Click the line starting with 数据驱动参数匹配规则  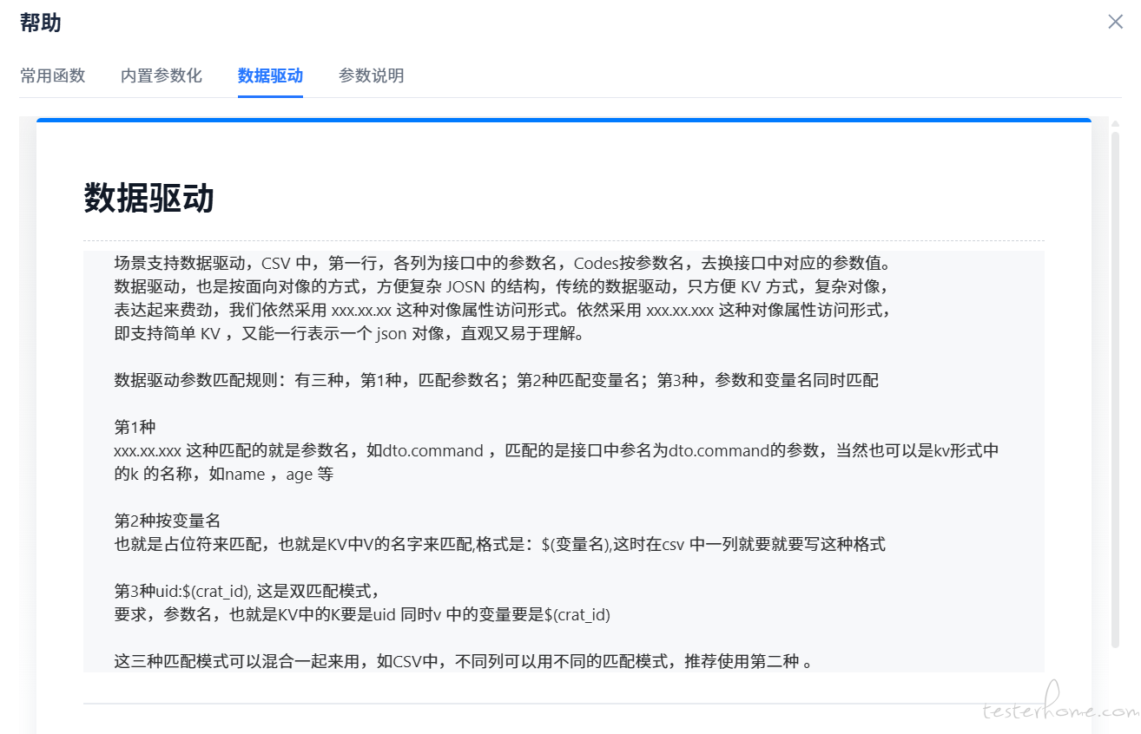(496, 380)
